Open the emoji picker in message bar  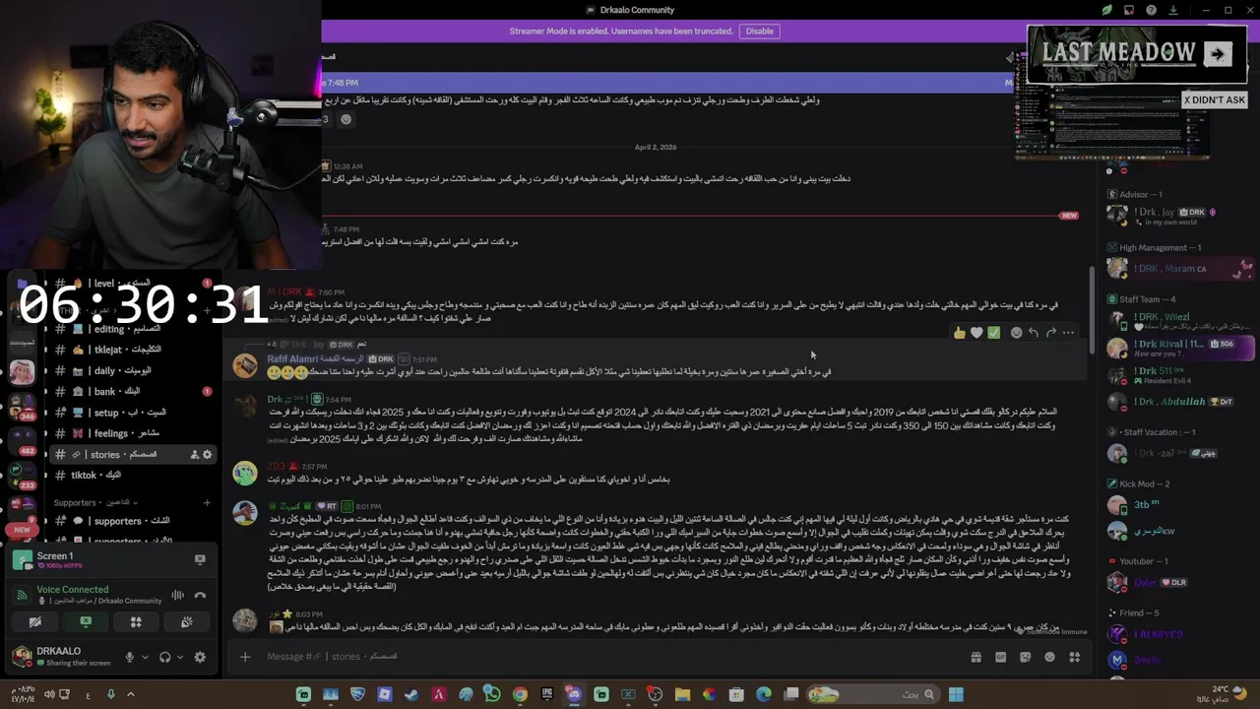click(x=1049, y=657)
